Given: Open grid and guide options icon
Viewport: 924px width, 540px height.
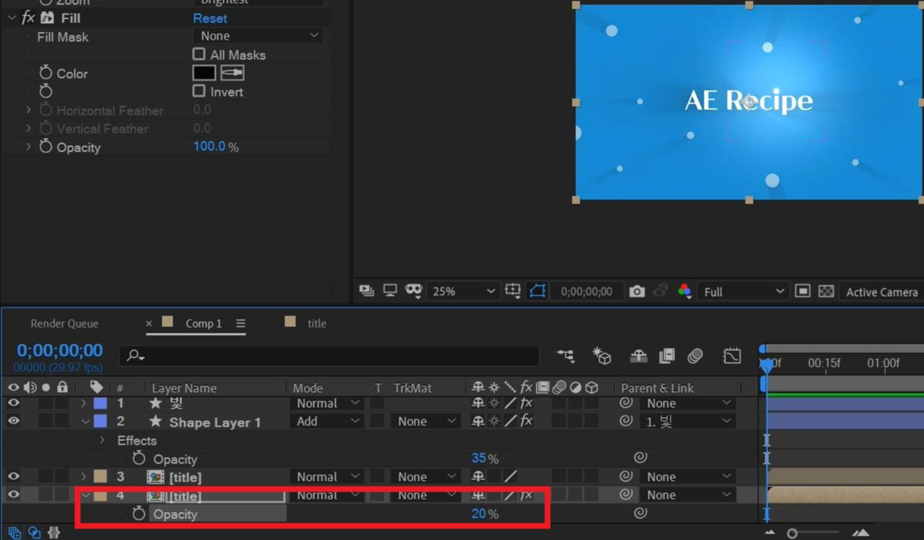Looking at the screenshot, I should pyautogui.click(x=513, y=291).
